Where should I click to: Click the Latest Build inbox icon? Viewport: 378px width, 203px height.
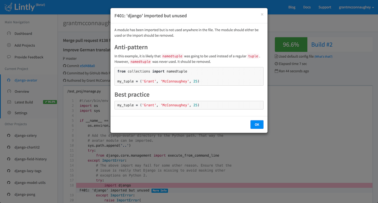[x=9, y=102]
